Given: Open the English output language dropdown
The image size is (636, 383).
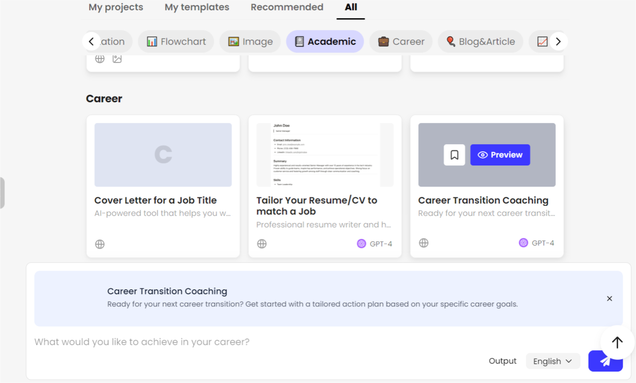Looking at the screenshot, I should (552, 361).
